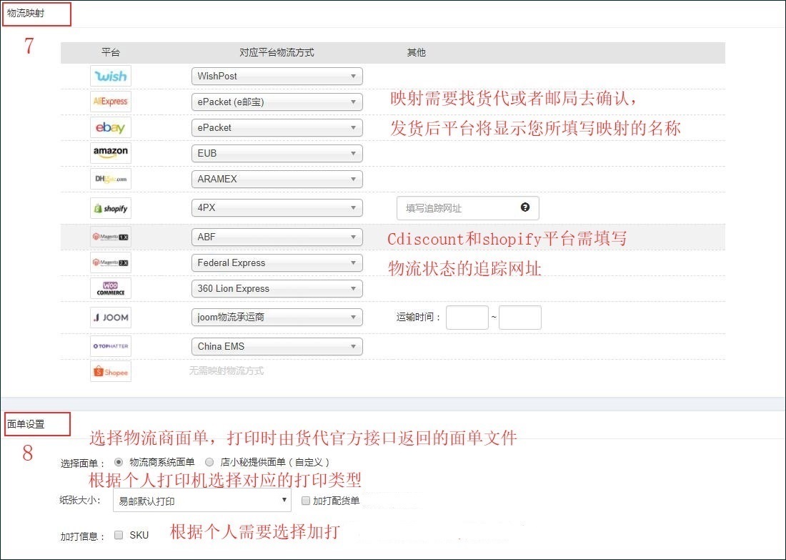
Task: Click the 对应平台物流方式 column header
Action: pyautogui.click(x=277, y=52)
